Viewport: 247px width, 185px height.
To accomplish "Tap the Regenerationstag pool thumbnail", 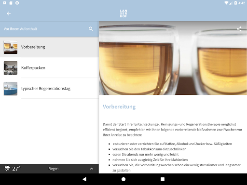I will click(x=11, y=89).
